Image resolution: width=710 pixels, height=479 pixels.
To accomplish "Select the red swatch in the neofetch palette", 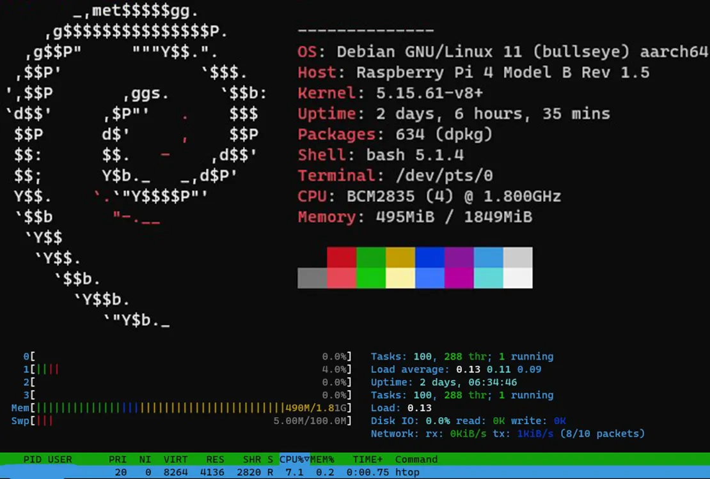I will [x=341, y=255].
